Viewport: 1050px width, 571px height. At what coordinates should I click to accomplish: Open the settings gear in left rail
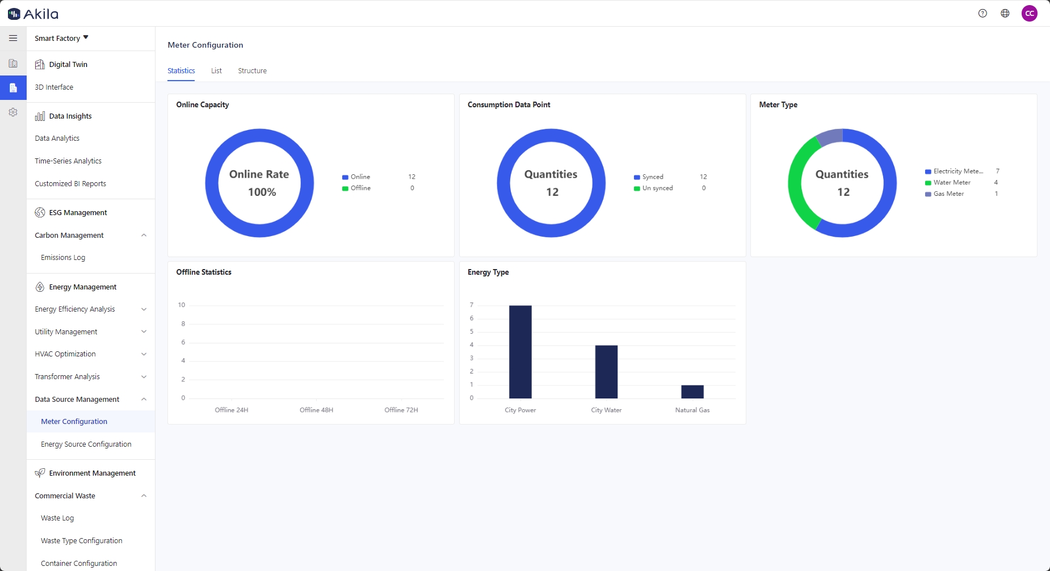point(13,112)
